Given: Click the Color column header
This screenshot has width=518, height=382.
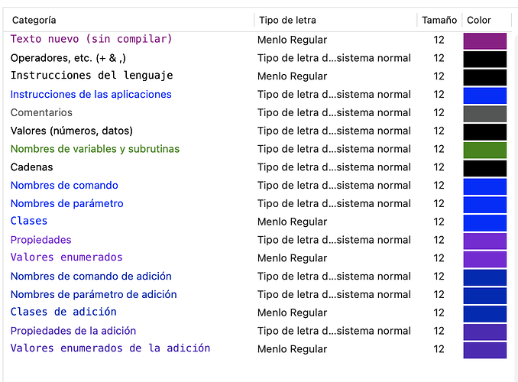Looking at the screenshot, I should [479, 20].
